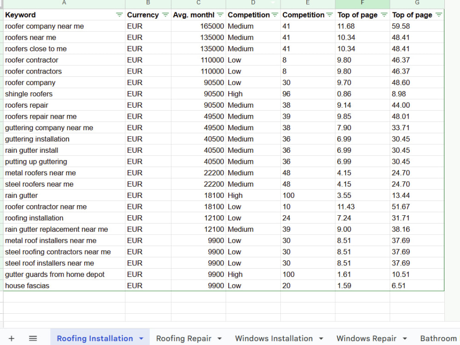Open filter icon in column F Top of page
This screenshot has width=460, height=345.
384,15
